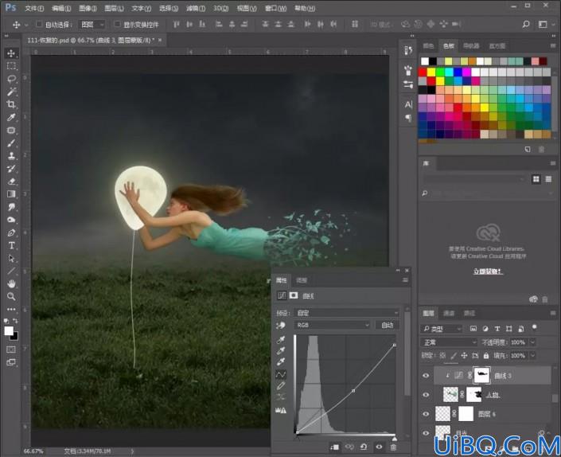Click the mask icon in Properties panel
The image size is (561, 457).
click(294, 295)
